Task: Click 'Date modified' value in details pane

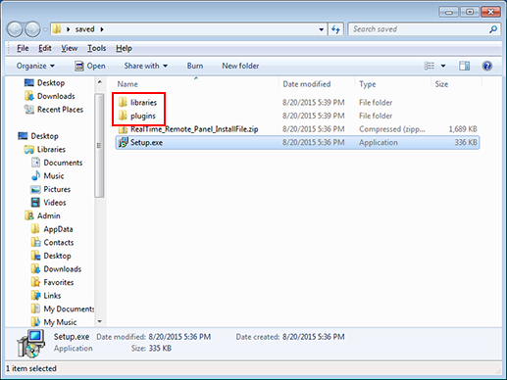Action: [x=179, y=337]
